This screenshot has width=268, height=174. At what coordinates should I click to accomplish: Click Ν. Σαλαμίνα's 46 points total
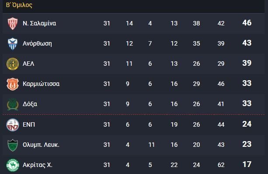click(247, 23)
